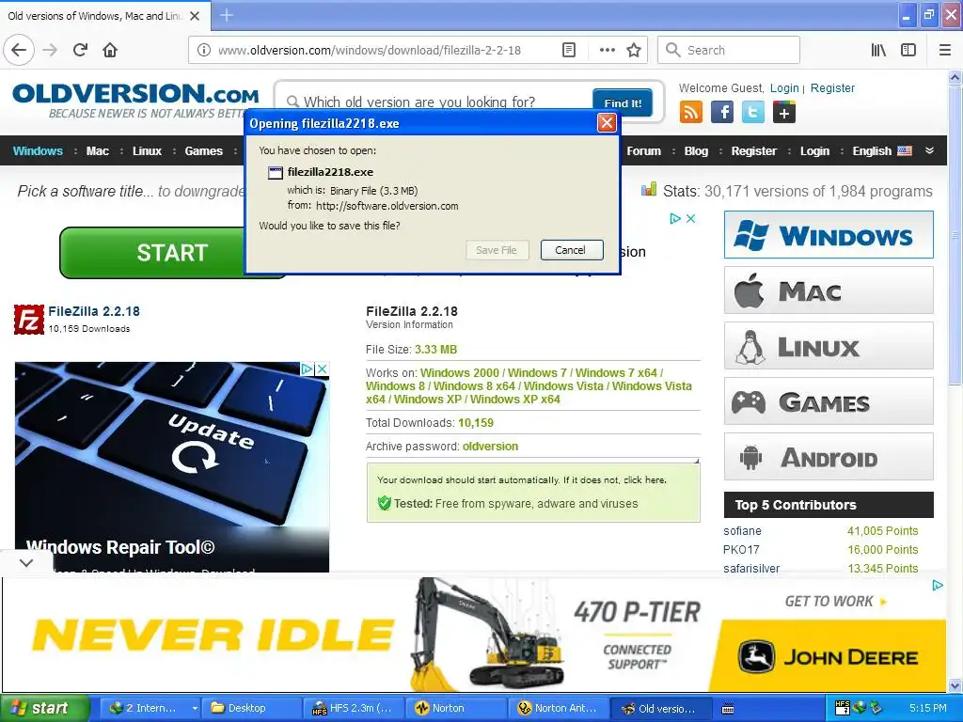
Task: Open a new tab with the plus icon
Action: pyautogui.click(x=227, y=15)
